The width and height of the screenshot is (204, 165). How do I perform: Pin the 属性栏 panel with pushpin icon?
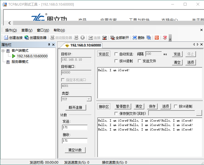[49, 45]
